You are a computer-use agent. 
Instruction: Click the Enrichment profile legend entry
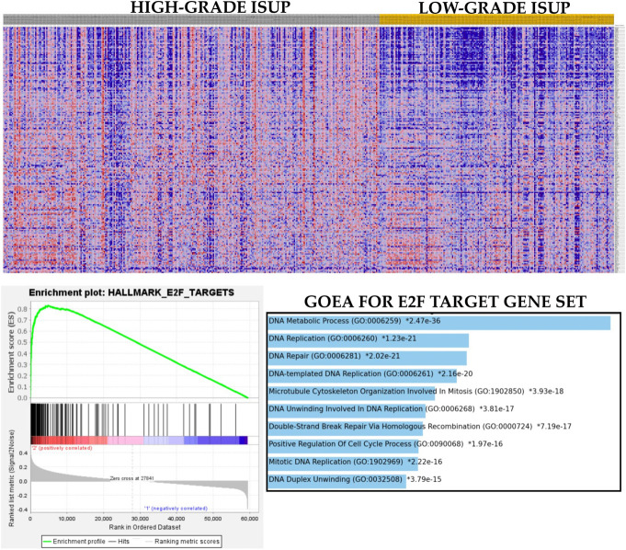pos(73,539)
